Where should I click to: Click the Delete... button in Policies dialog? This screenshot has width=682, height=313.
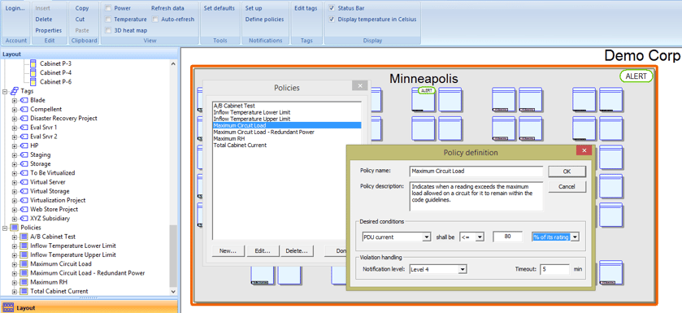pos(297,251)
